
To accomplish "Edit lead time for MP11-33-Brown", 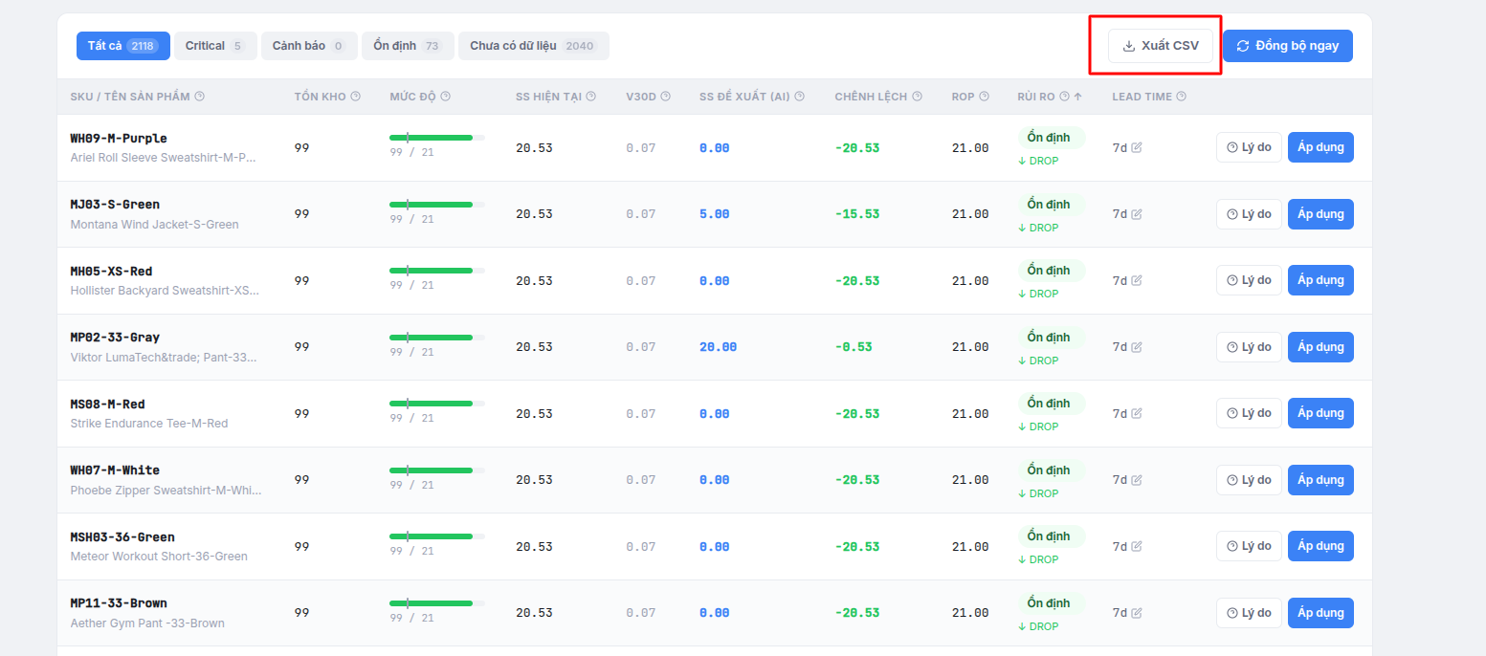I will click(x=1137, y=613).
